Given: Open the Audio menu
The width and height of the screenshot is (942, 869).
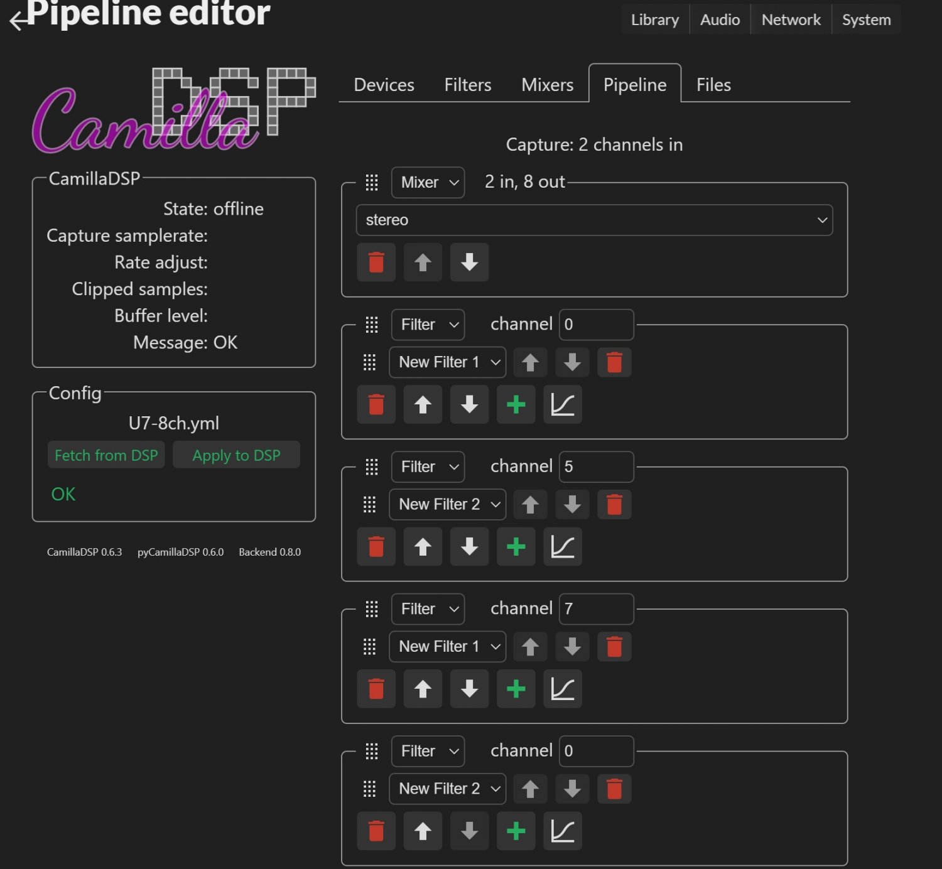Looking at the screenshot, I should coord(720,20).
